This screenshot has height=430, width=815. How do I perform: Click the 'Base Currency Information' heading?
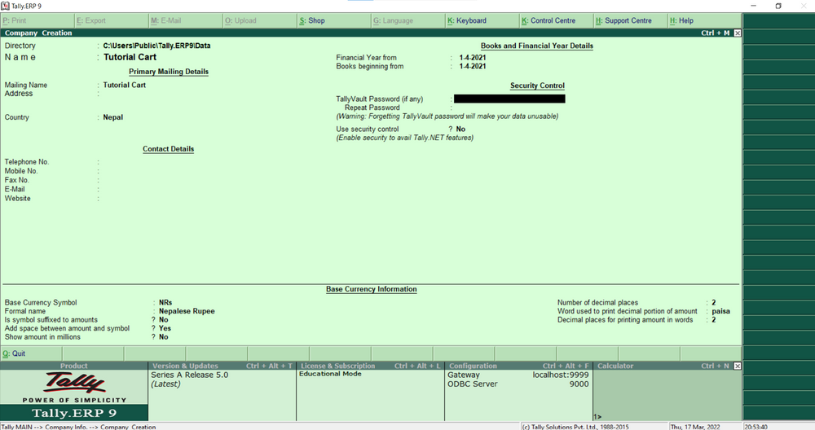point(371,289)
